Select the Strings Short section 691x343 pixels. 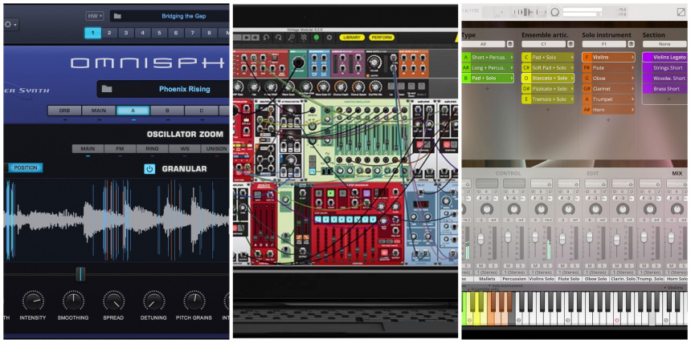point(664,68)
